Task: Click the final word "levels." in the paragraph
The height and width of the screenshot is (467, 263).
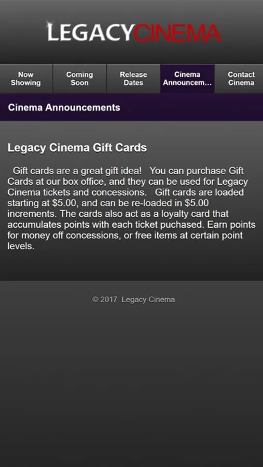Action: point(21,246)
